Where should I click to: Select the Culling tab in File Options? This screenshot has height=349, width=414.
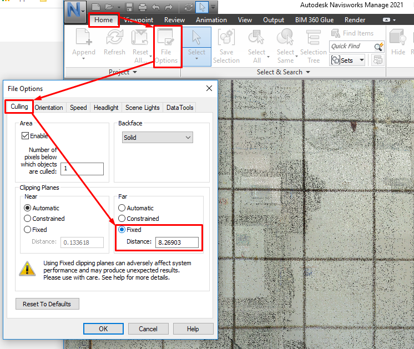coord(19,107)
